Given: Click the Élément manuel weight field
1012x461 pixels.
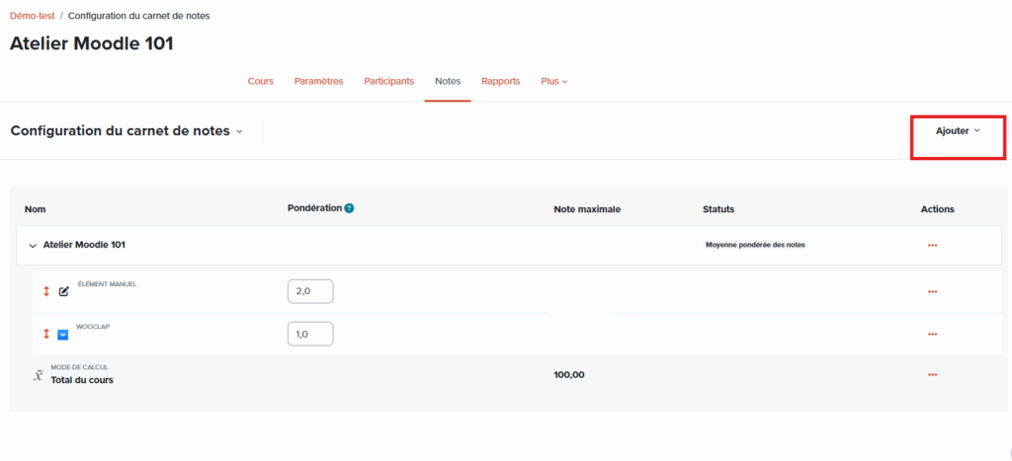Looking at the screenshot, I should coord(310,291).
